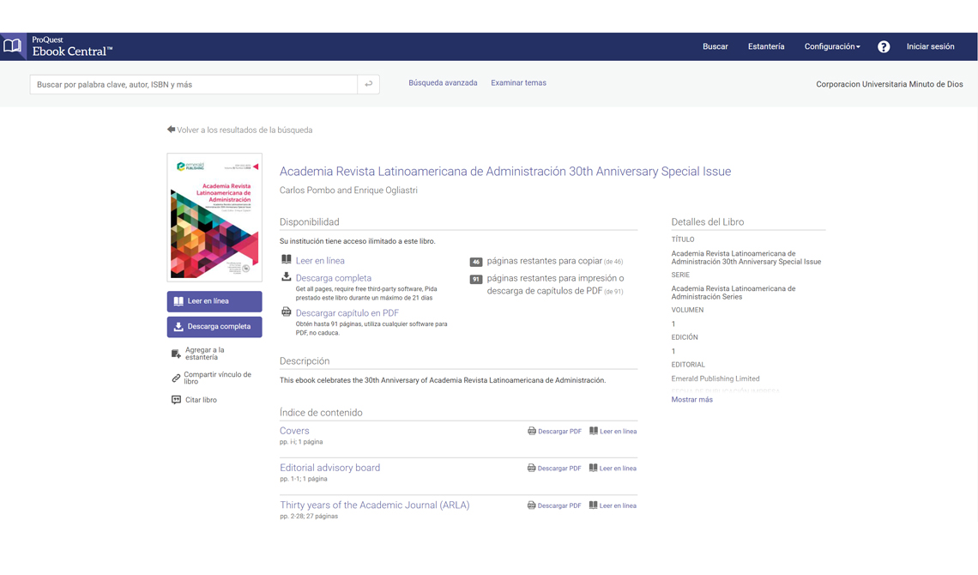The height and width of the screenshot is (575, 978).
Task: Click Agregar a la estantería link
Action: coord(204,354)
